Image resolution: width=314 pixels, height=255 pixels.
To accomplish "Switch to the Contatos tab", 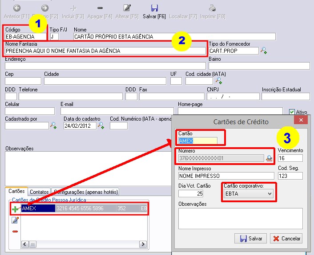I will point(39,192).
